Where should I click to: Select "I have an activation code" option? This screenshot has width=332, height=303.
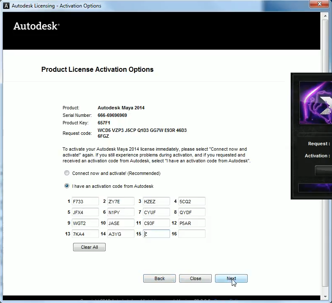tap(67, 186)
